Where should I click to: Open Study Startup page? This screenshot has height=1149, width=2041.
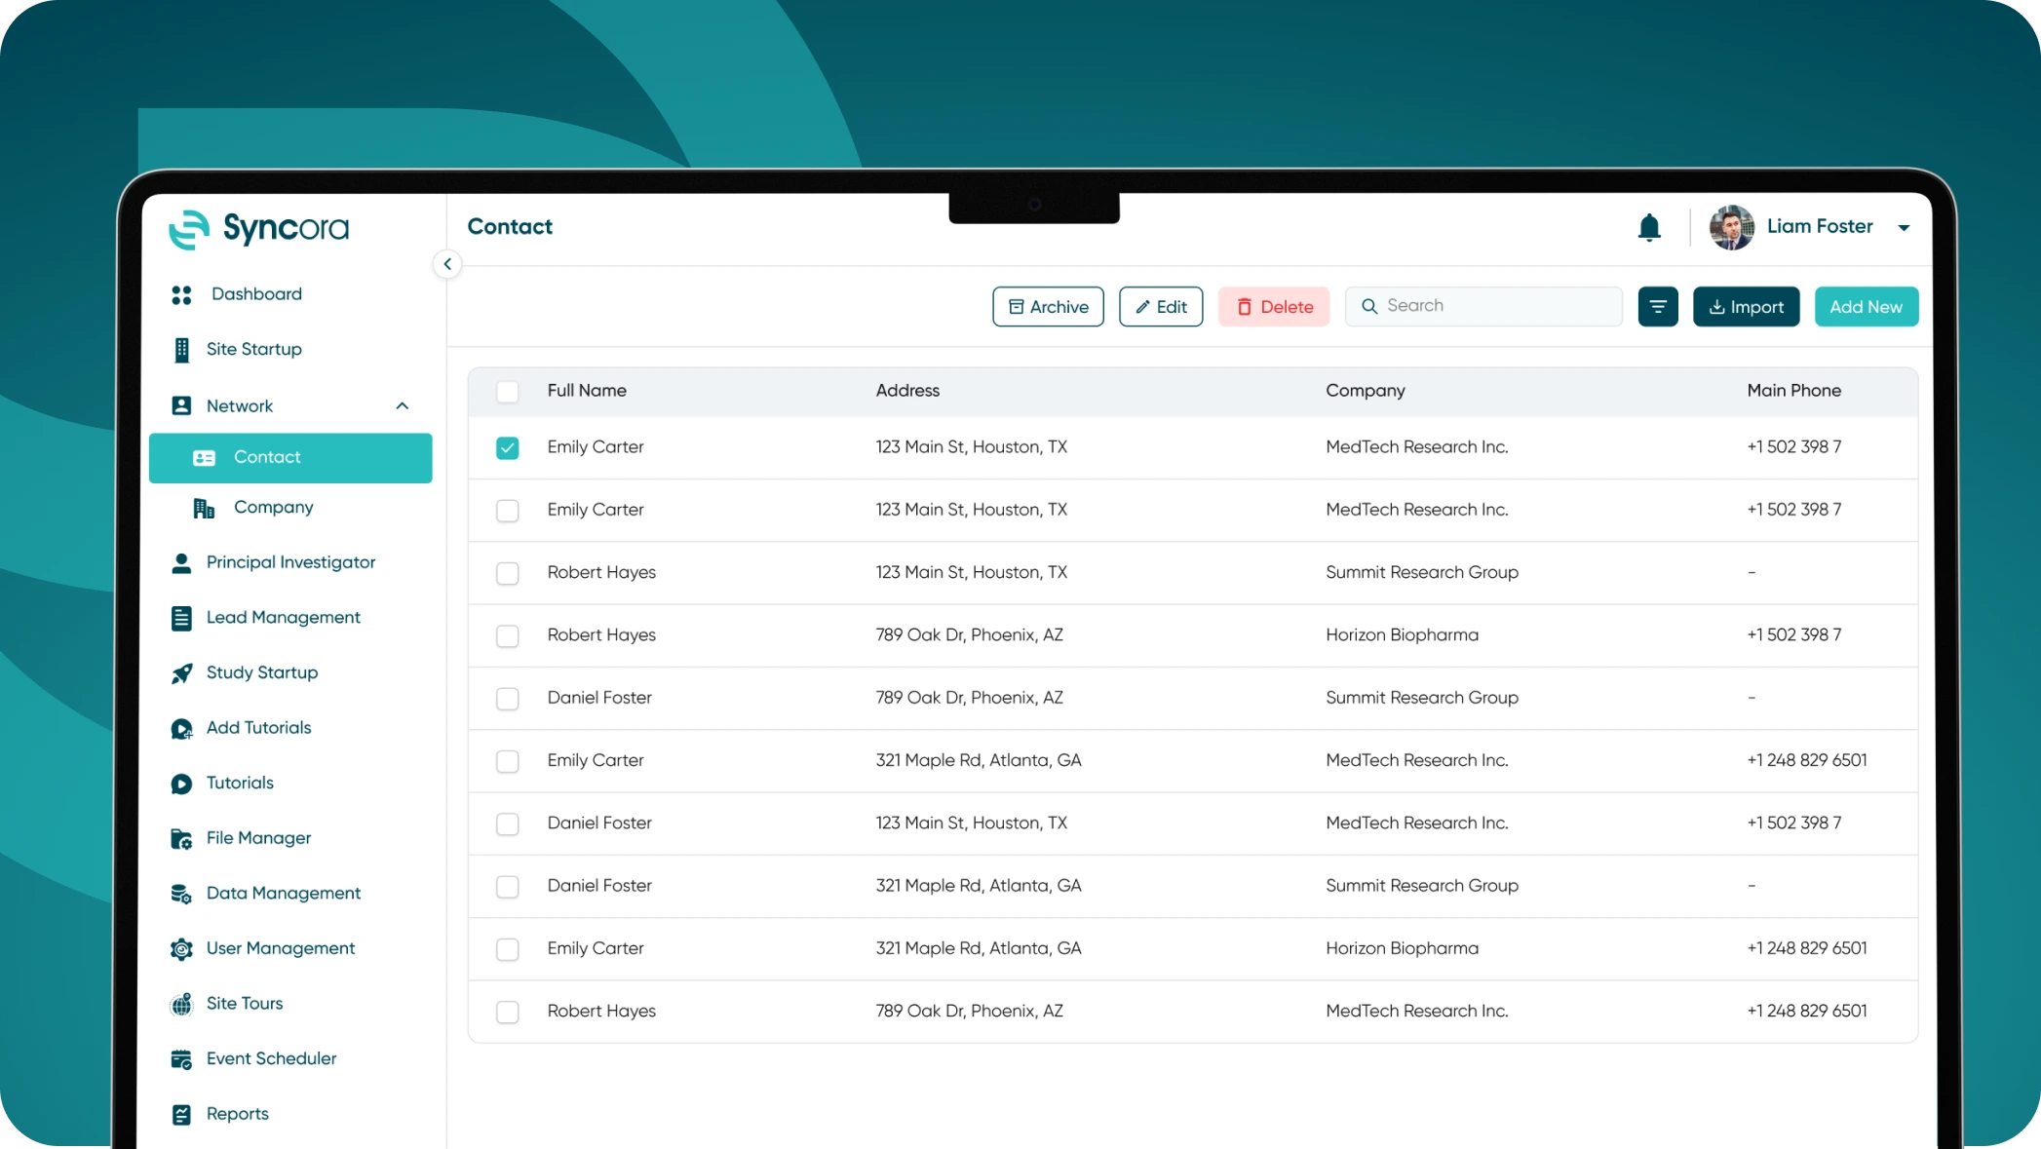pos(262,672)
